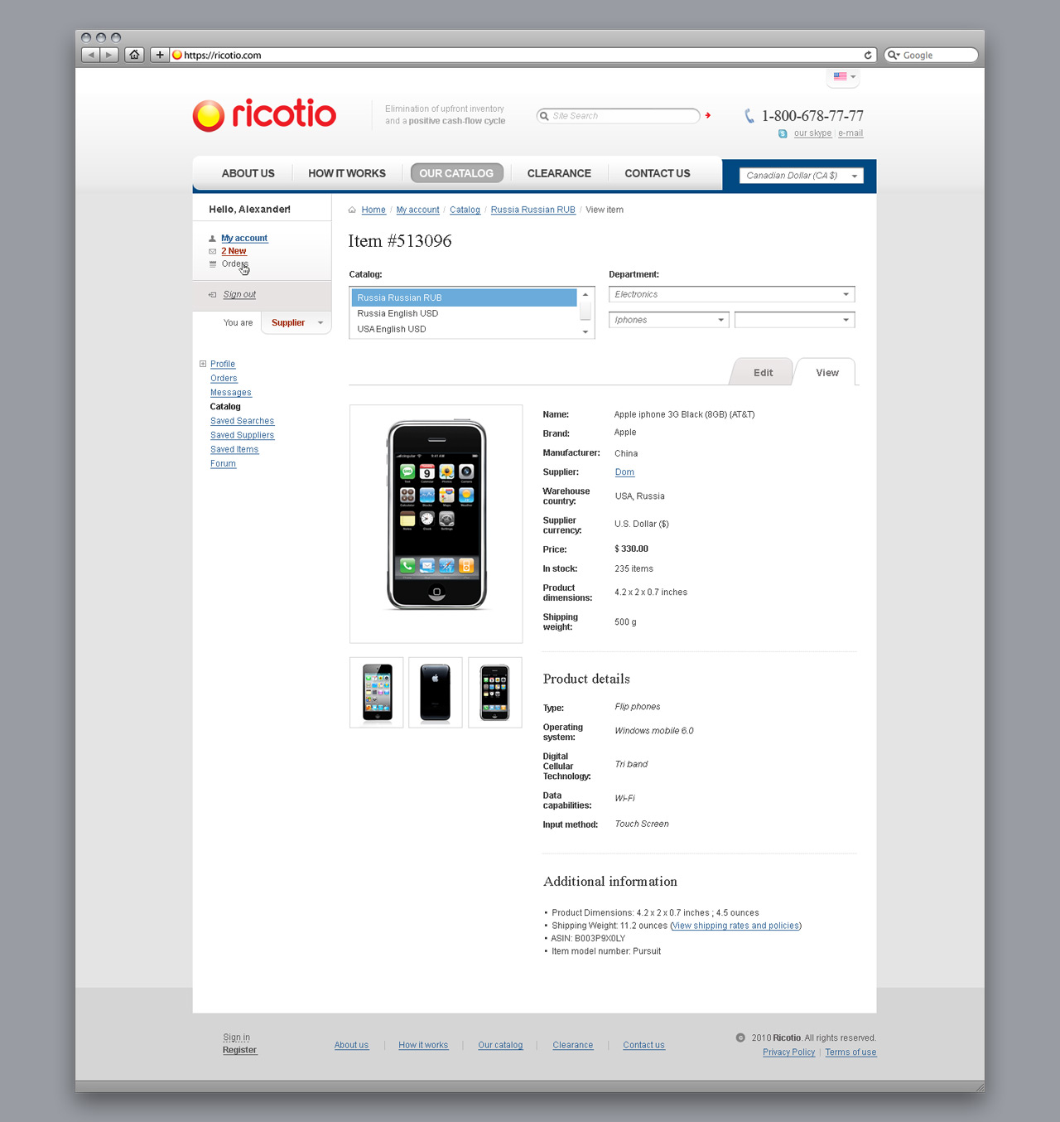This screenshot has width=1060, height=1122.
Task: Expand the Profile tree plus icon
Action: (203, 364)
